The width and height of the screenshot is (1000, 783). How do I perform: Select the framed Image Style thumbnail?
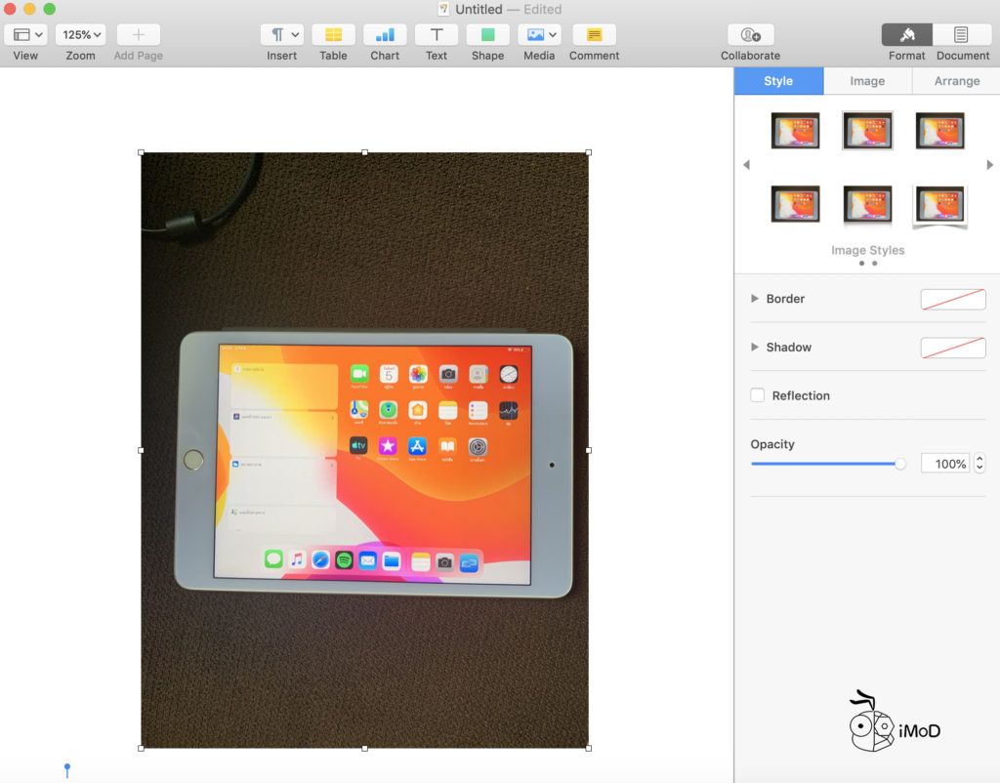pos(867,130)
